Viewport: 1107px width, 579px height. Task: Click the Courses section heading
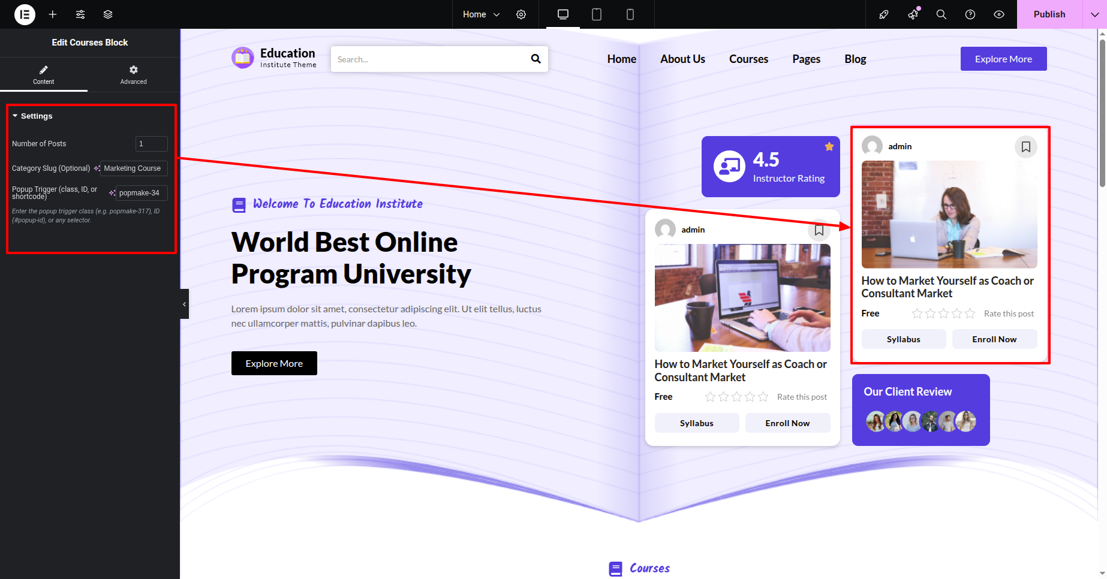[x=649, y=568]
